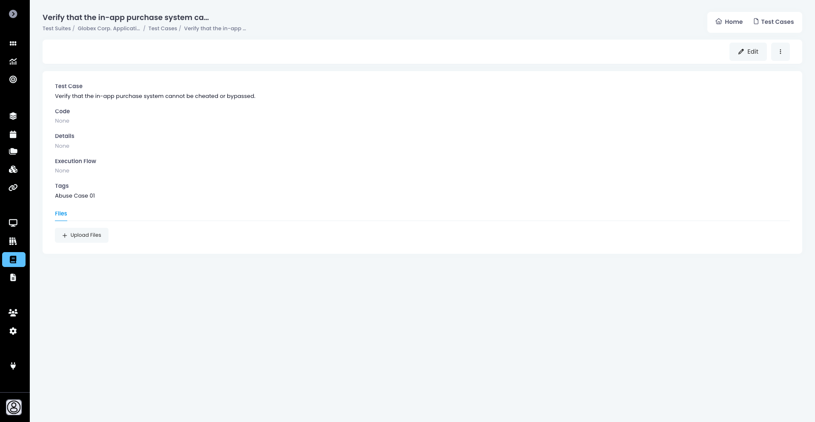Open the stacked layers icon in sidebar

pyautogui.click(x=13, y=116)
